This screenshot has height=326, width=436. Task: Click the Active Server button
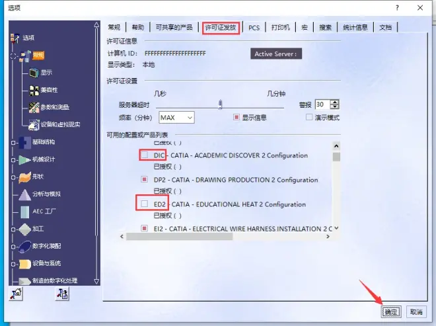tap(276, 54)
